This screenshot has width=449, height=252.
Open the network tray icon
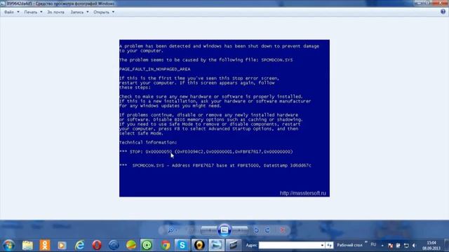(398, 246)
